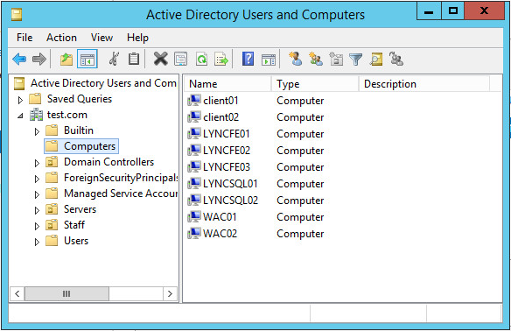Click Add to group icon
Screen dimensions: 511x331
[396, 59]
